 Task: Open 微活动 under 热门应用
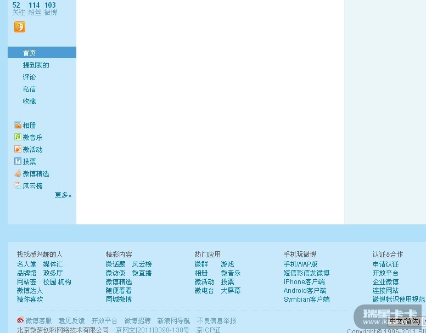(205, 282)
